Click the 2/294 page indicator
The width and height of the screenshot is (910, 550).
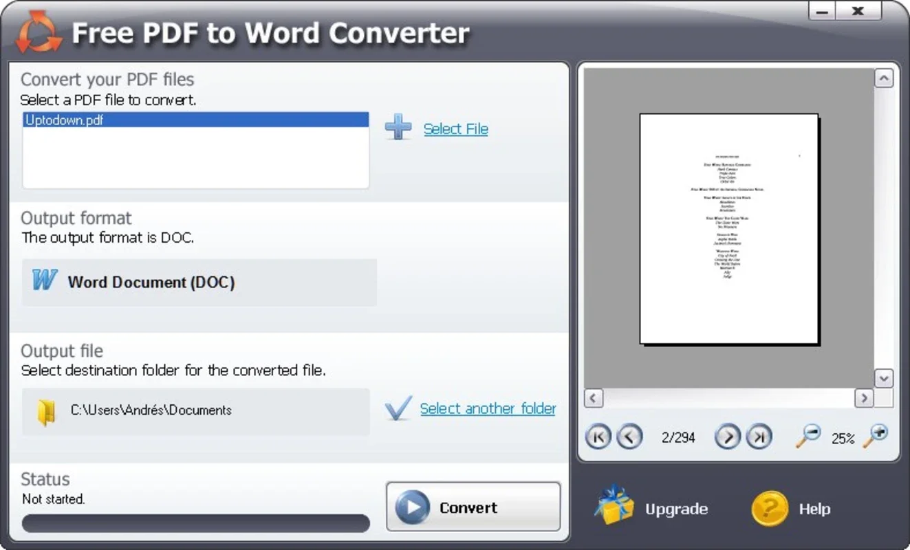(x=678, y=437)
